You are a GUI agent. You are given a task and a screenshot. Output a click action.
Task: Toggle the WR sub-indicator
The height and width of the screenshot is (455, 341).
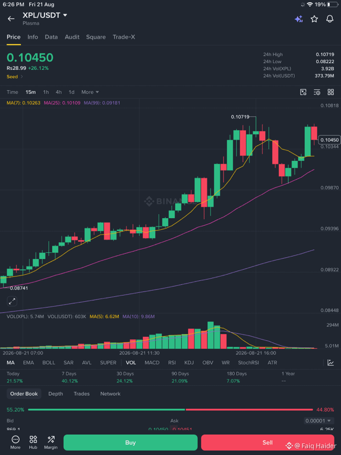[226, 363]
